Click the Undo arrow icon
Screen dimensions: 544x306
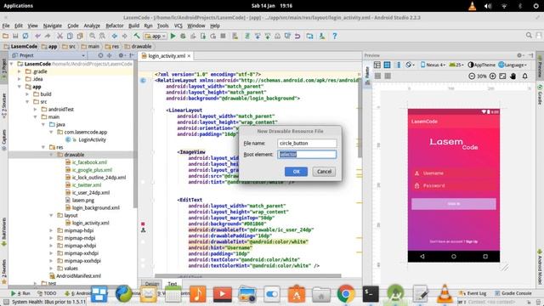37,36
